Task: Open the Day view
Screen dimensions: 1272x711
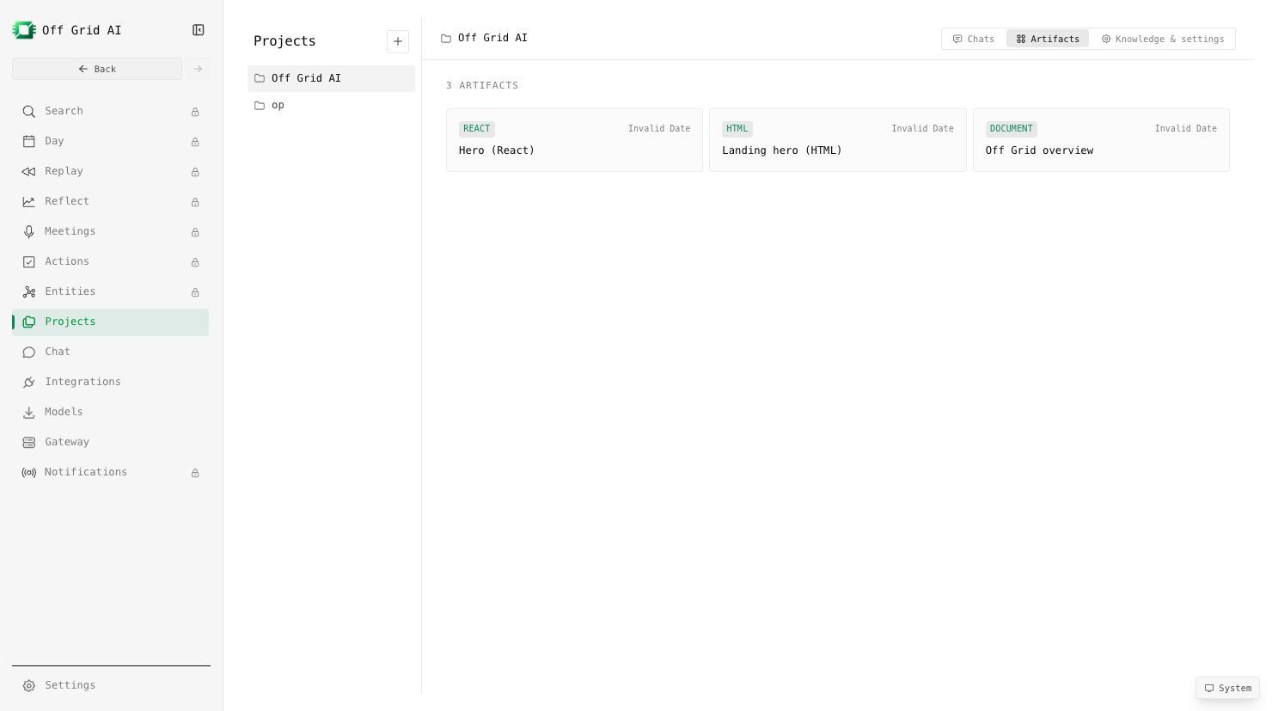Action: (x=110, y=141)
